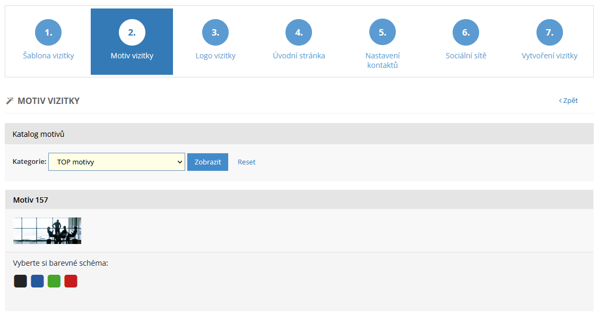Screen dimensions: 598x314
Task: Open the Šablona vizitky step label
Action: (48, 56)
